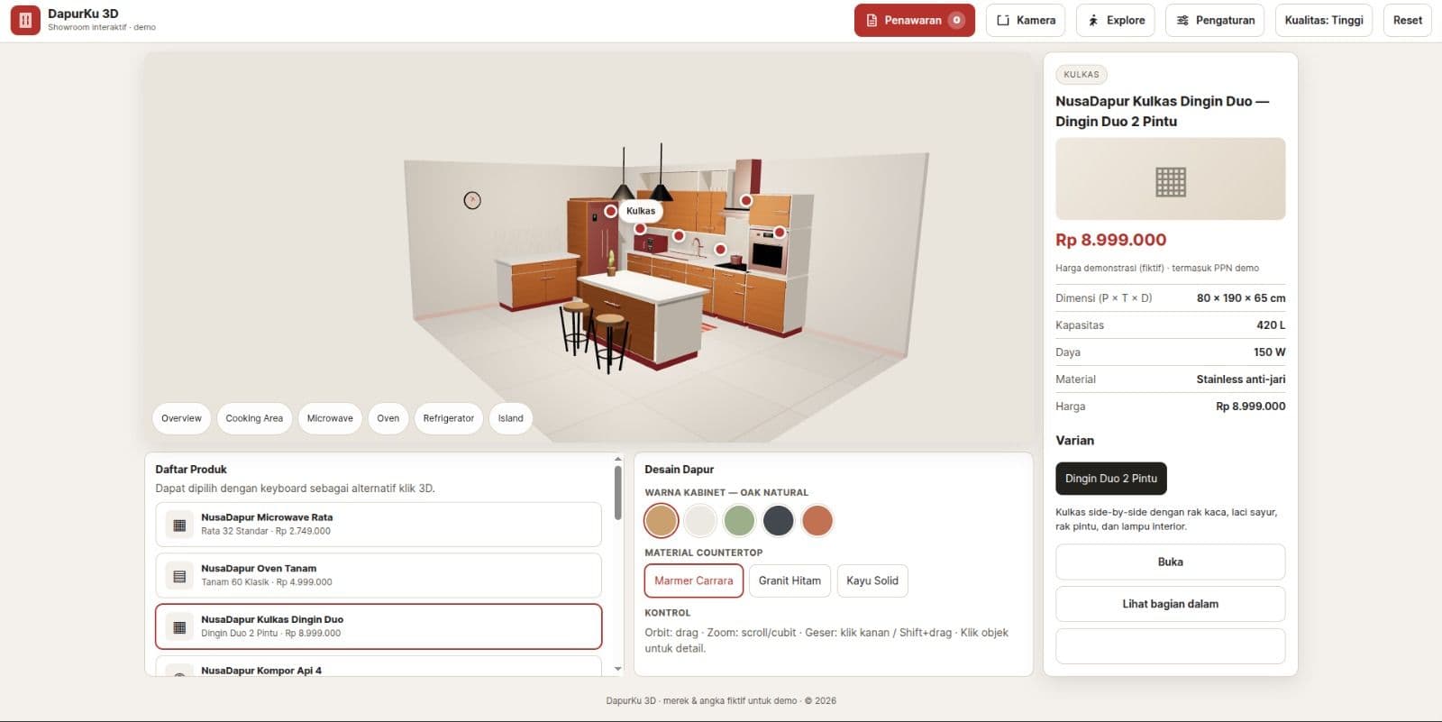Click the dimension value 80 × 190 × 65 cm
Viewport: 1442px width, 722px height.
tap(1241, 298)
